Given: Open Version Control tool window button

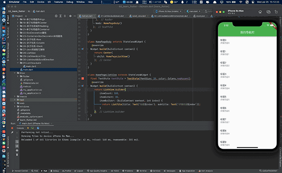Looking at the screenshot, I should pyautogui.click(x=20, y=171).
